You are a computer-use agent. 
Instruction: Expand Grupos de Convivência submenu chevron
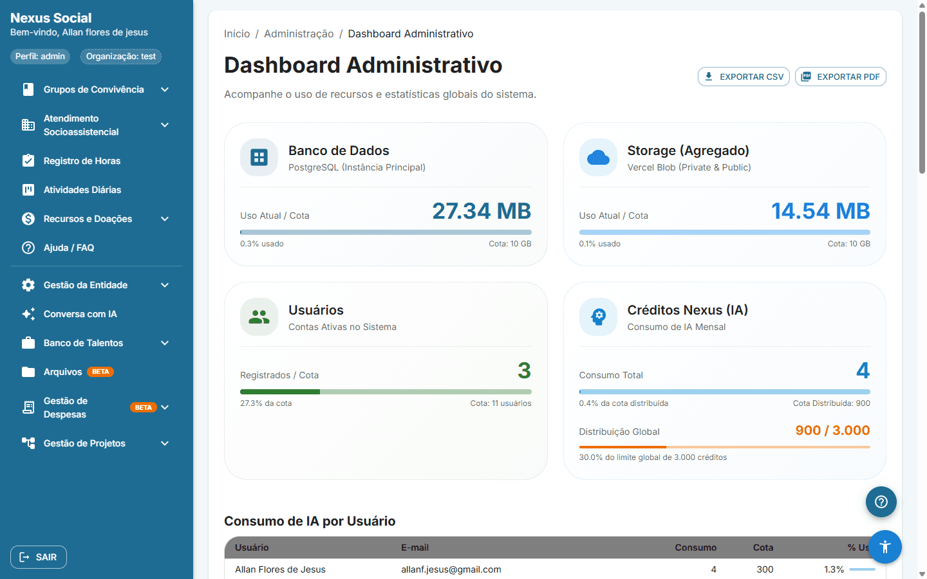pyautogui.click(x=165, y=89)
